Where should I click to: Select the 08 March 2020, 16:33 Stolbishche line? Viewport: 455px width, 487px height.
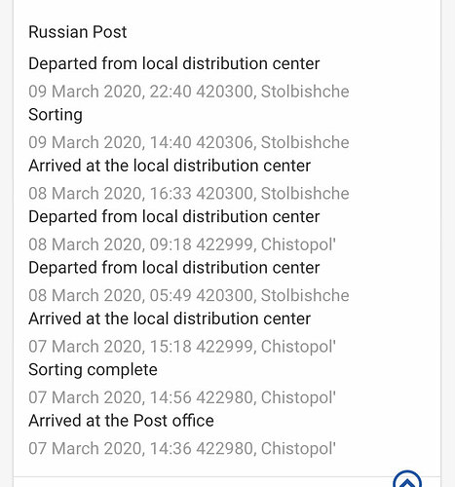point(189,193)
